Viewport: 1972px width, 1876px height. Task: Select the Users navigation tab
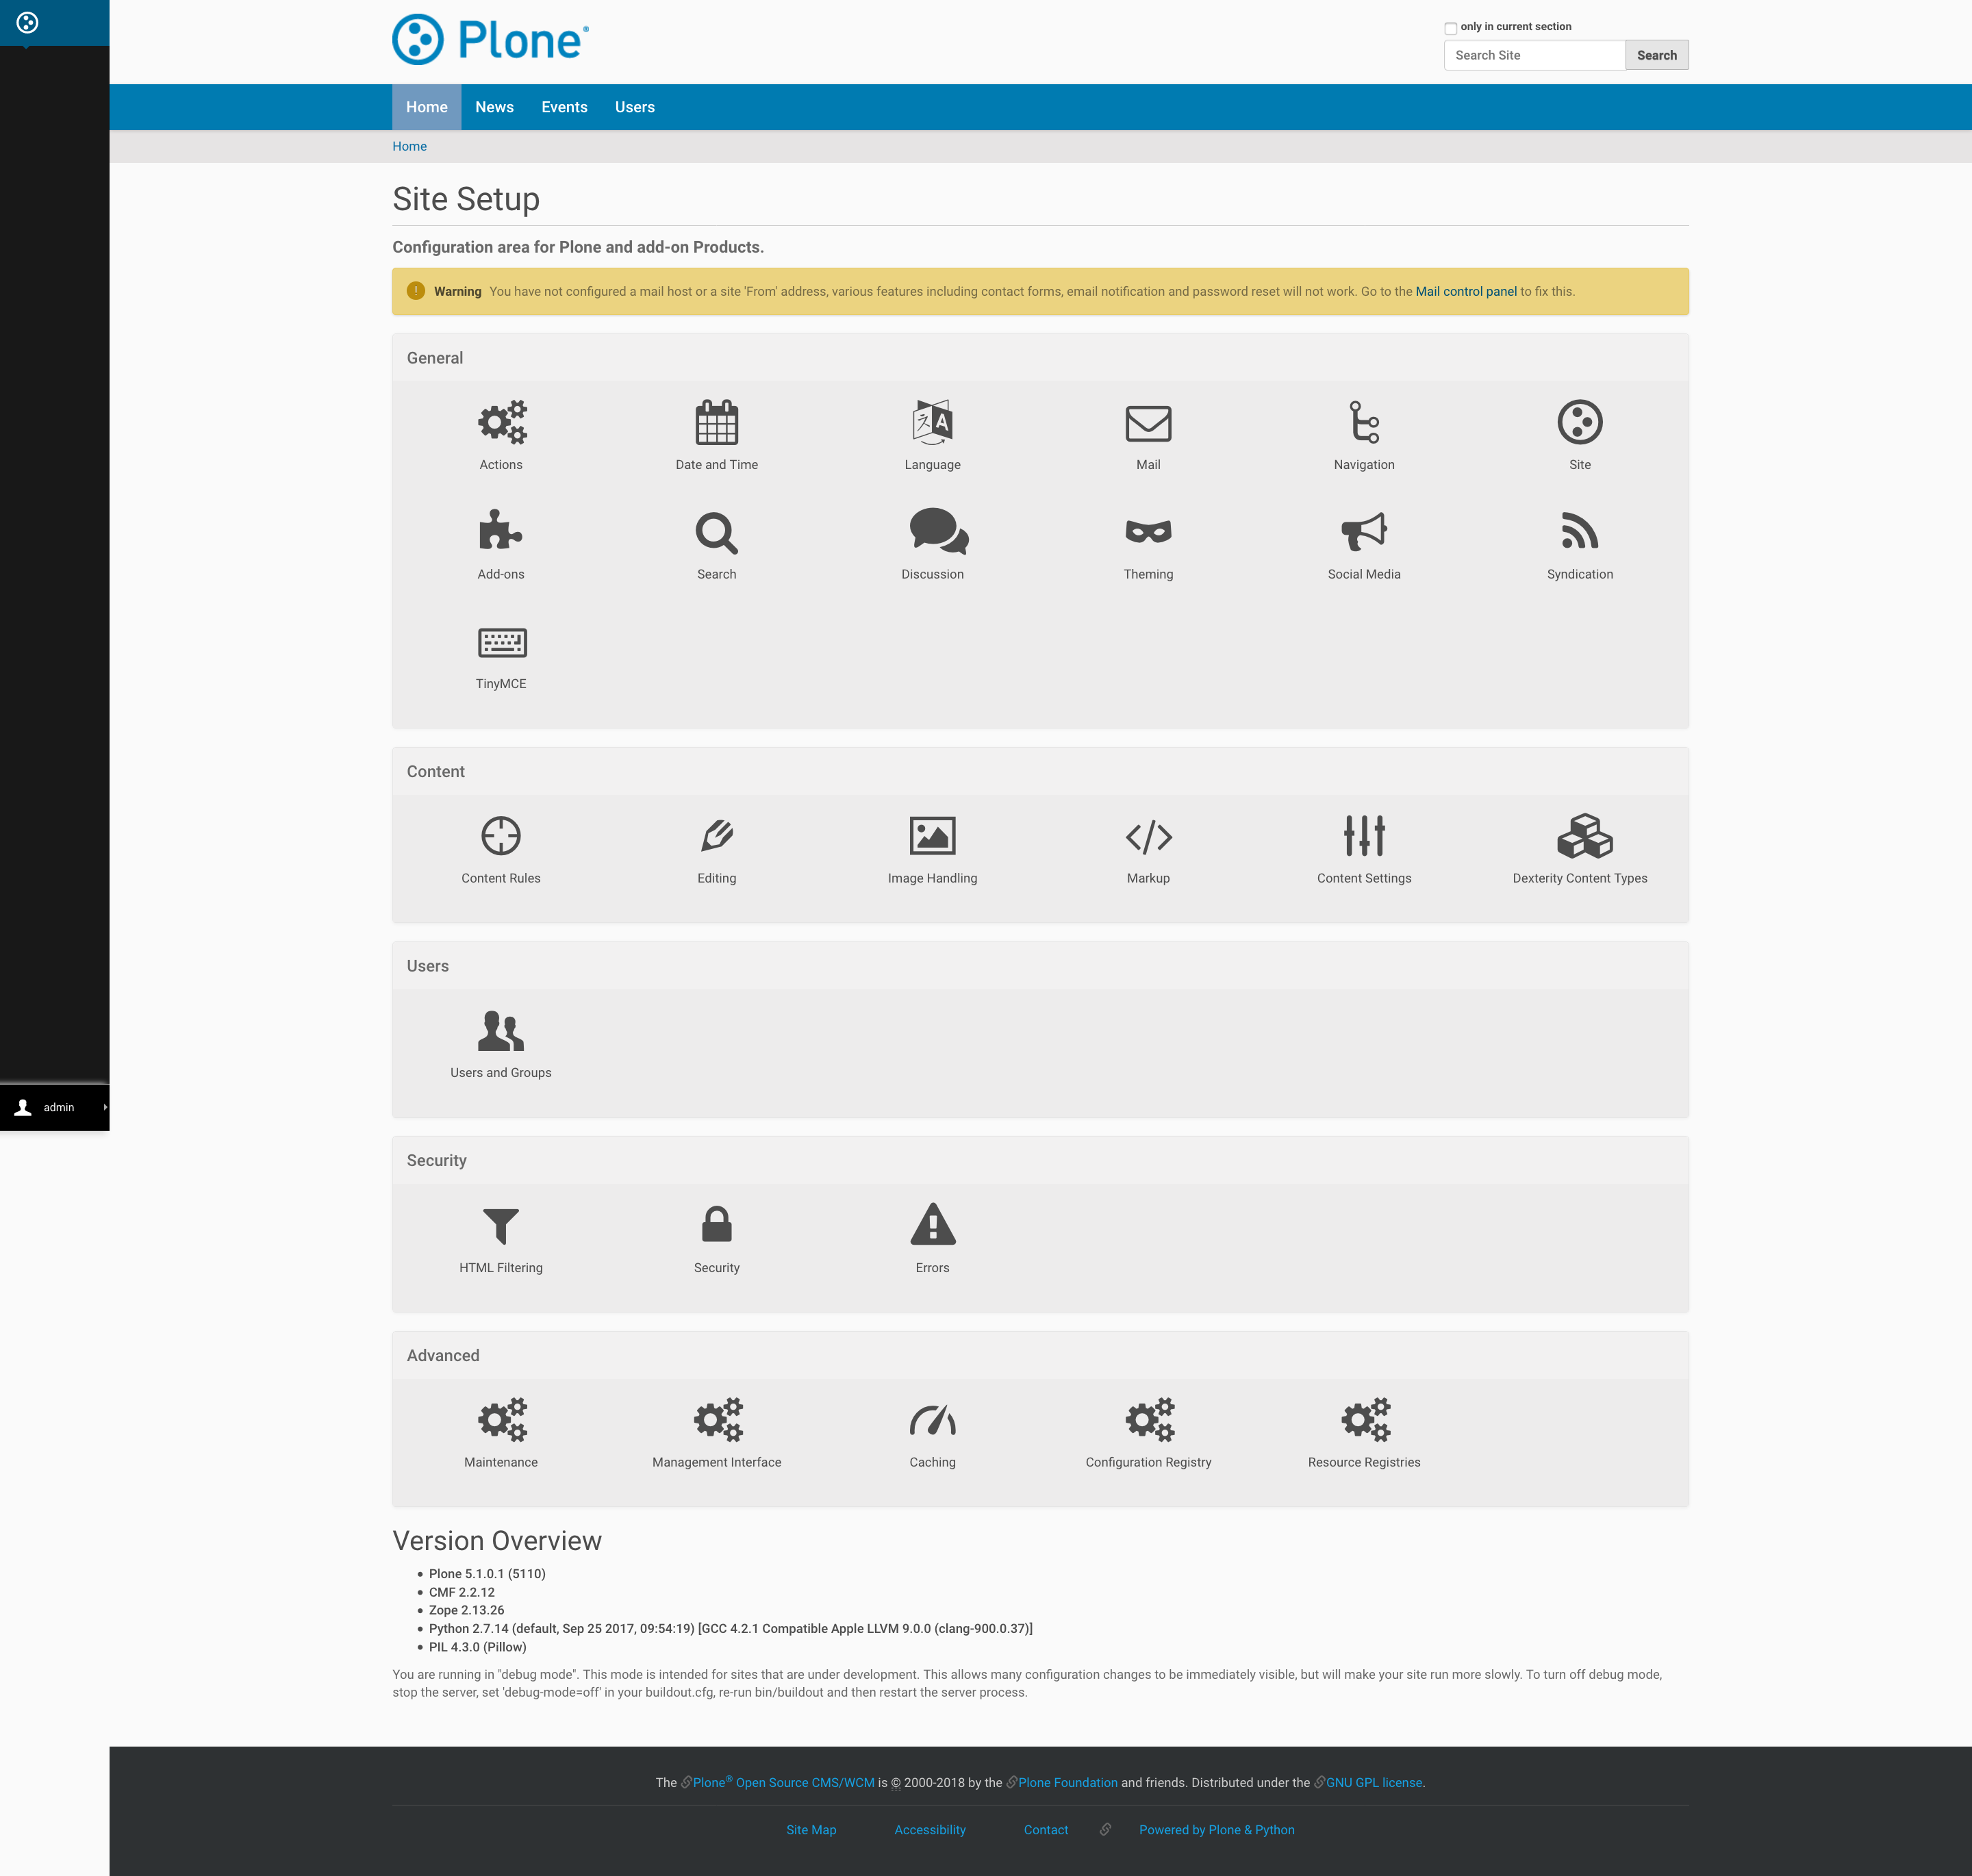[x=634, y=107]
